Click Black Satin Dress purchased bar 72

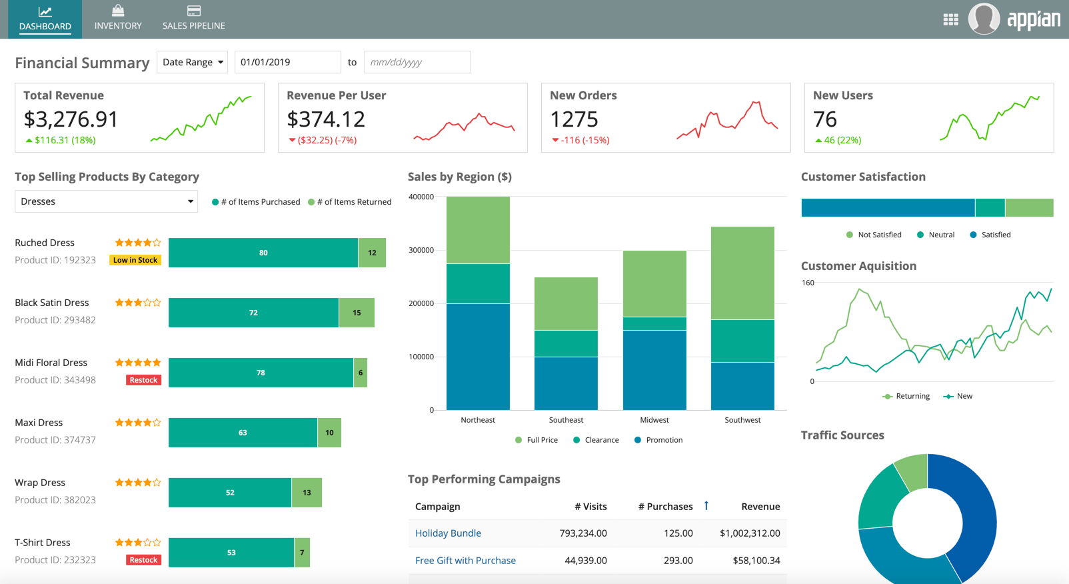point(253,313)
